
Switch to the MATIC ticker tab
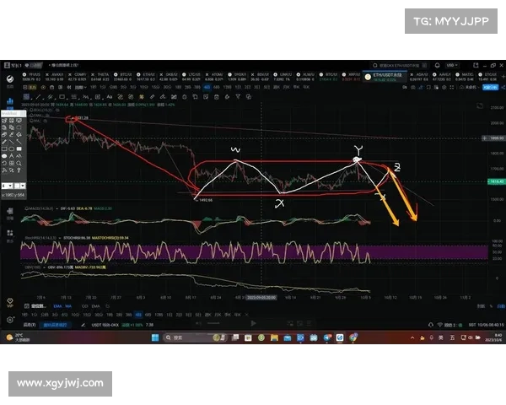[465, 77]
